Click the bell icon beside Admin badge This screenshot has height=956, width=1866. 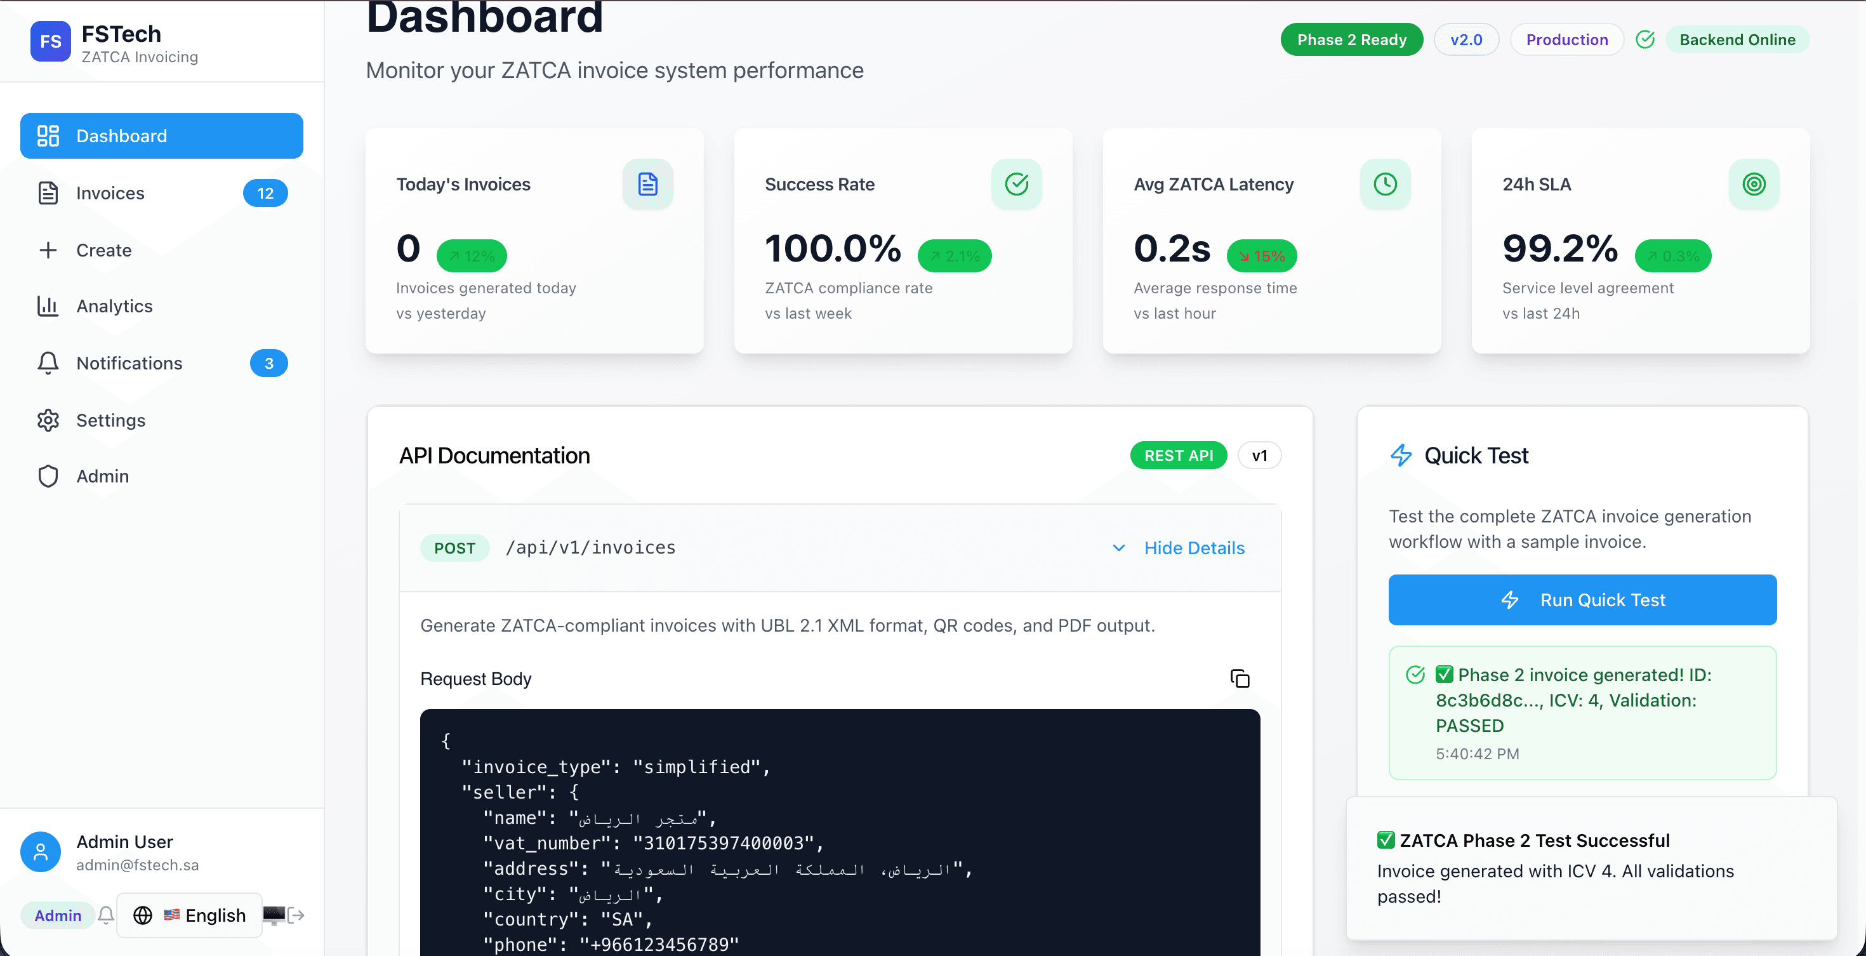coord(106,915)
